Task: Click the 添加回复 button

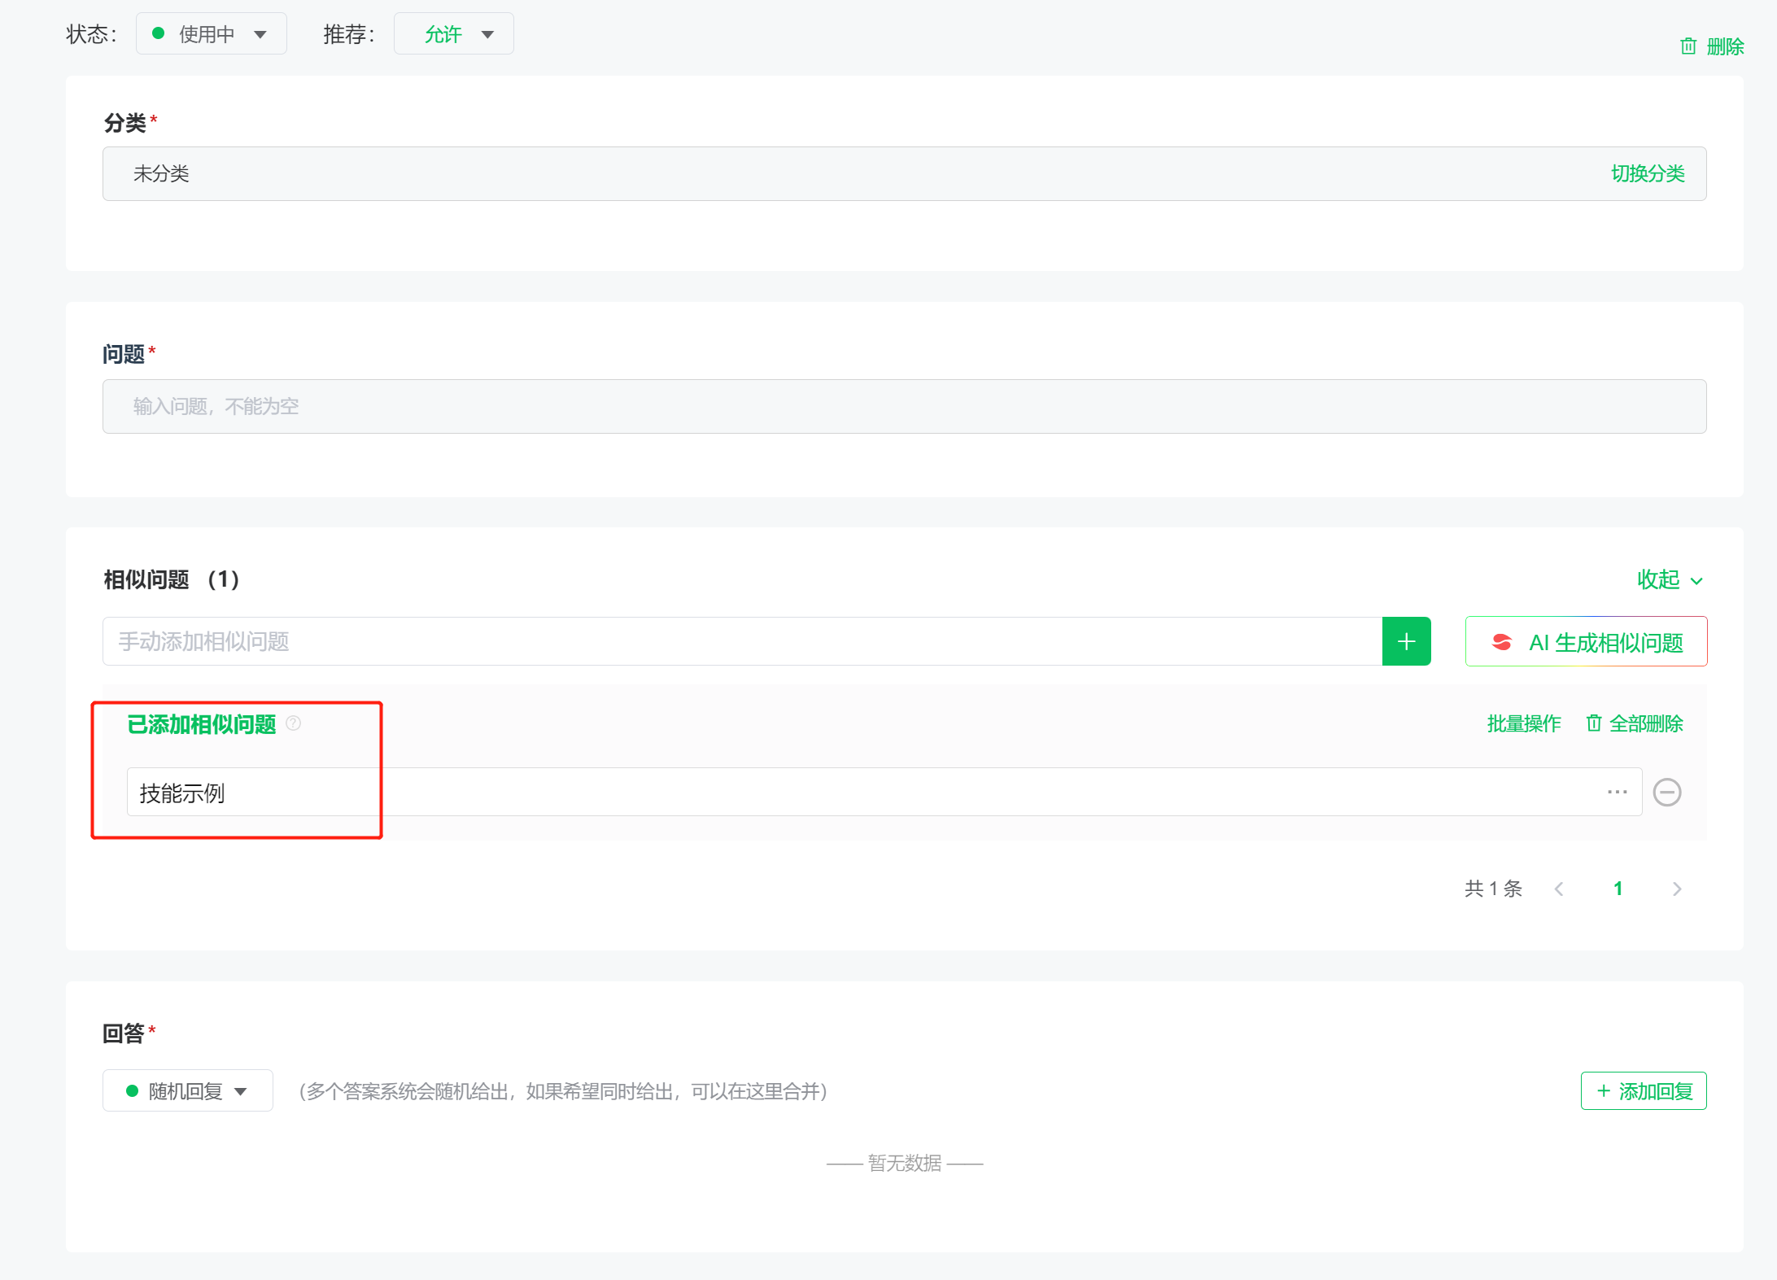Action: click(x=1643, y=1090)
